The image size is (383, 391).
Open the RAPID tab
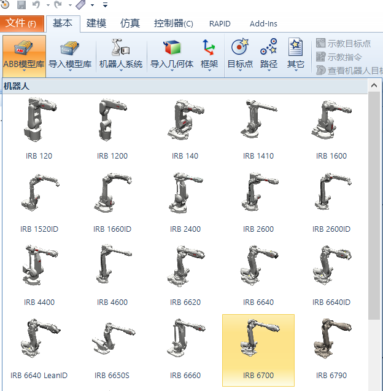220,24
